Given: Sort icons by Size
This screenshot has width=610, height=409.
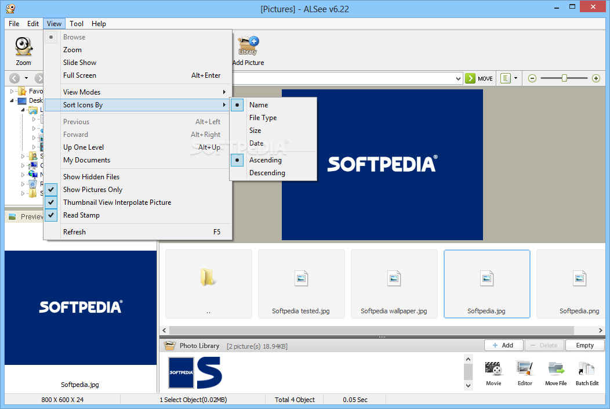Looking at the screenshot, I should click(274, 131).
